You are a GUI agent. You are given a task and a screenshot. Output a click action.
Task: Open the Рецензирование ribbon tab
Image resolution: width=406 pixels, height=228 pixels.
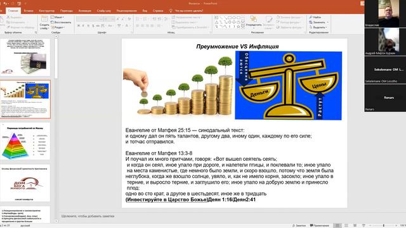(126, 11)
